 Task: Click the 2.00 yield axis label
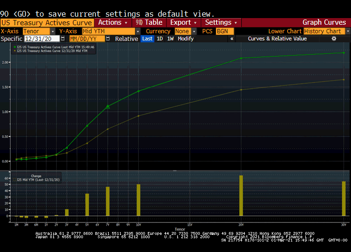(x=5, y=62)
